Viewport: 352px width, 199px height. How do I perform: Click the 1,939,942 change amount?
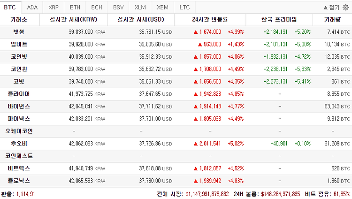pyautogui.click(x=210, y=181)
